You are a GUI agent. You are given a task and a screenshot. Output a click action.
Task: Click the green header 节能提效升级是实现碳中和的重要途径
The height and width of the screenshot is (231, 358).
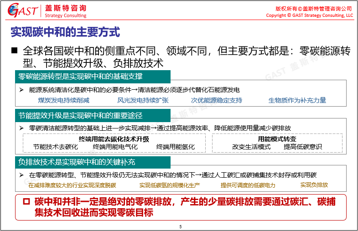80,115
